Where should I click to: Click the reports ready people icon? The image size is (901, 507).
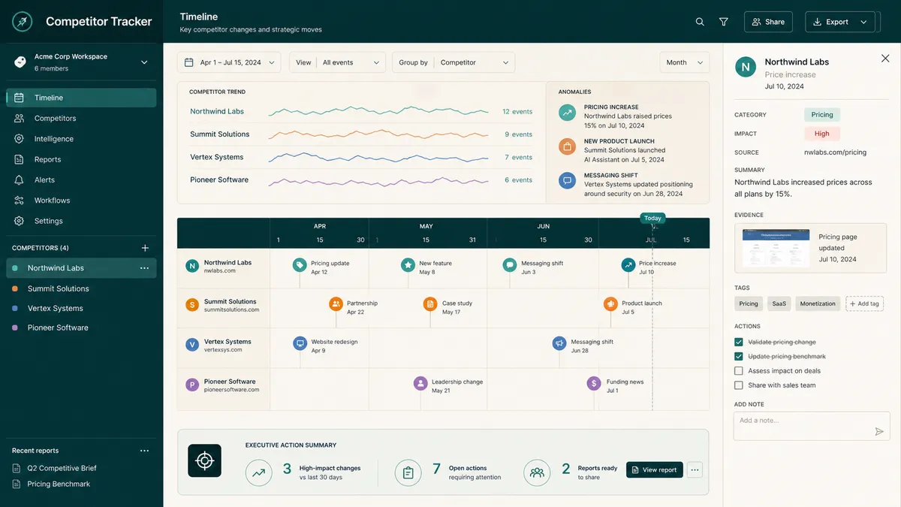coord(537,472)
